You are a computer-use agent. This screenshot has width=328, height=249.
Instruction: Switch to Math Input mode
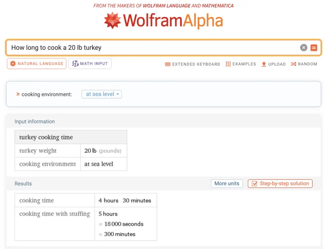[90, 63]
